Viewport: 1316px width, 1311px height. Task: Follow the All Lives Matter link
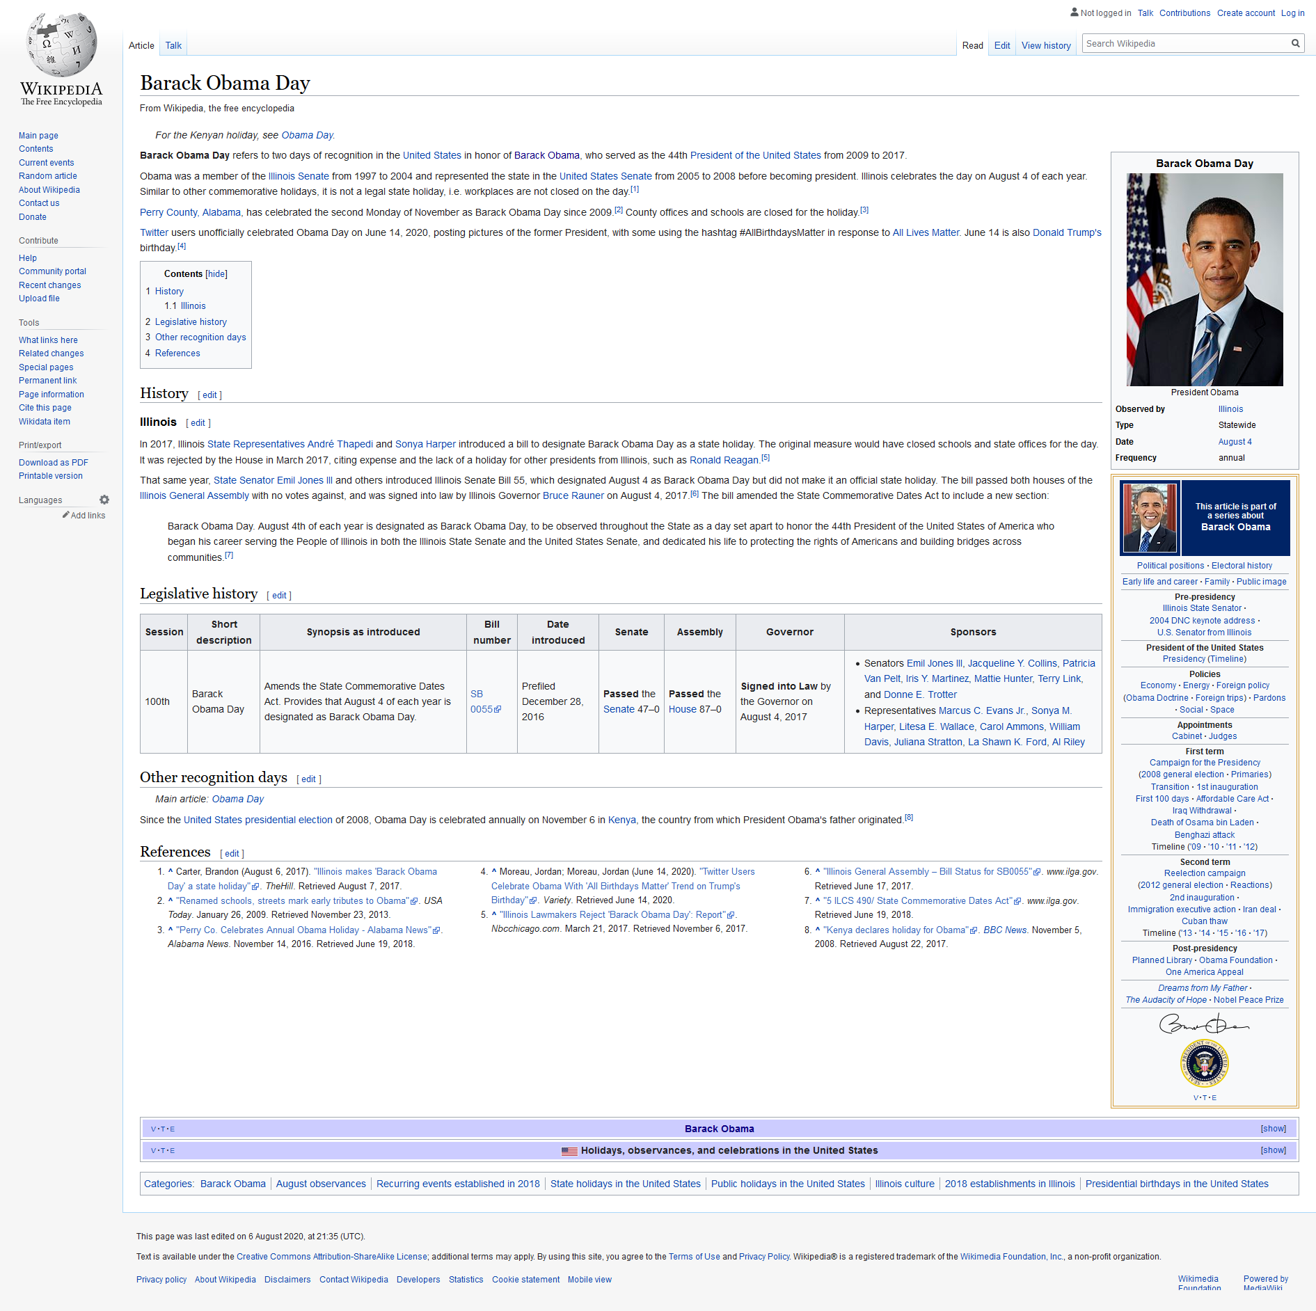click(x=926, y=232)
